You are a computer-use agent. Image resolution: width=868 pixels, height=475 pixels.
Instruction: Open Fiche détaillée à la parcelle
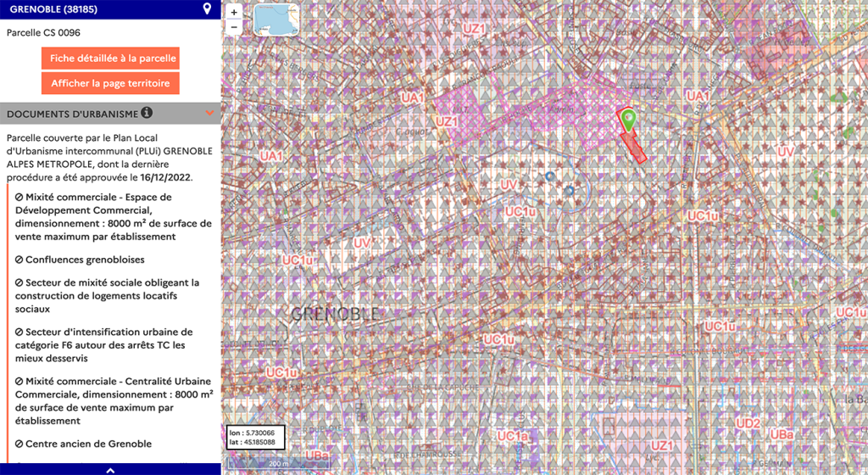tap(110, 59)
